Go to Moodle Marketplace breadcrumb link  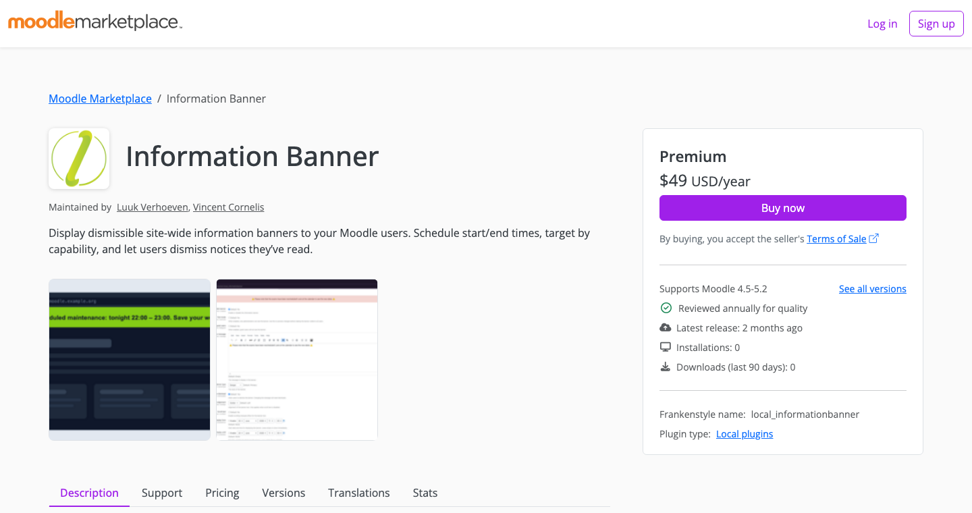point(100,99)
